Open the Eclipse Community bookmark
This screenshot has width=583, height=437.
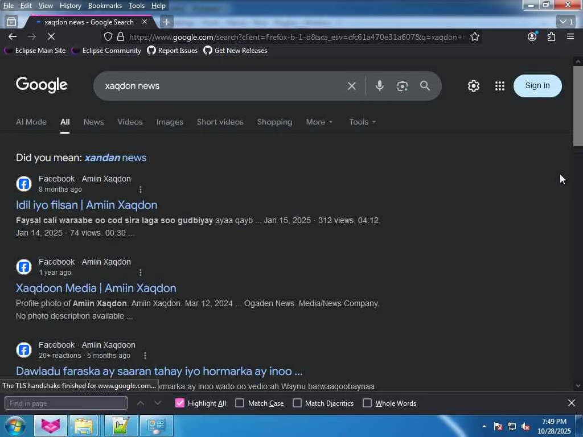point(106,51)
